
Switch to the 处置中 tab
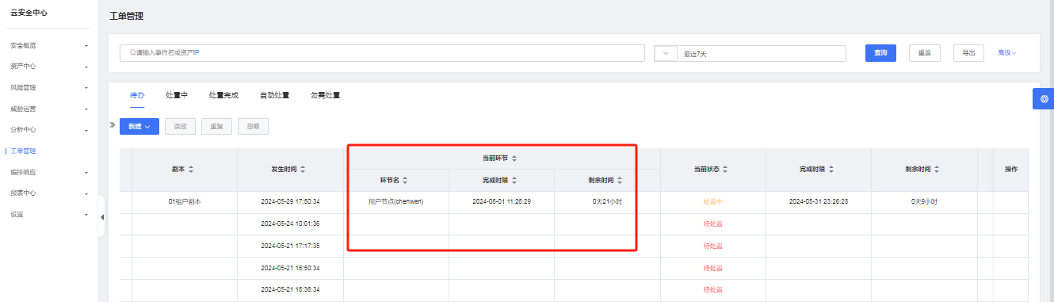point(177,95)
